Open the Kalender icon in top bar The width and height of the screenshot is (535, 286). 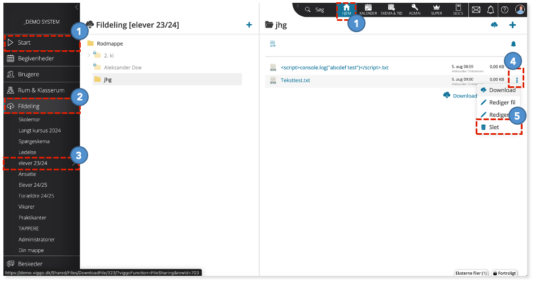point(368,10)
